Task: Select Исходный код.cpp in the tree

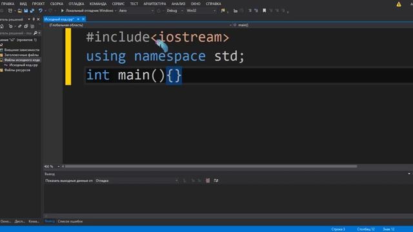Action: point(23,65)
